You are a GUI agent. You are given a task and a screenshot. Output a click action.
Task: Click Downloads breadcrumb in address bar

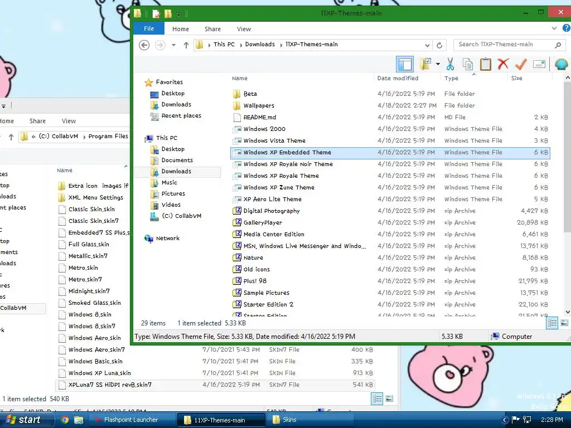pos(260,45)
